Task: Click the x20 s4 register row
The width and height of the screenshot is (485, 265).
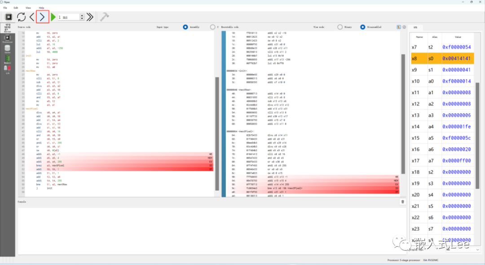Action: [x=442, y=195]
